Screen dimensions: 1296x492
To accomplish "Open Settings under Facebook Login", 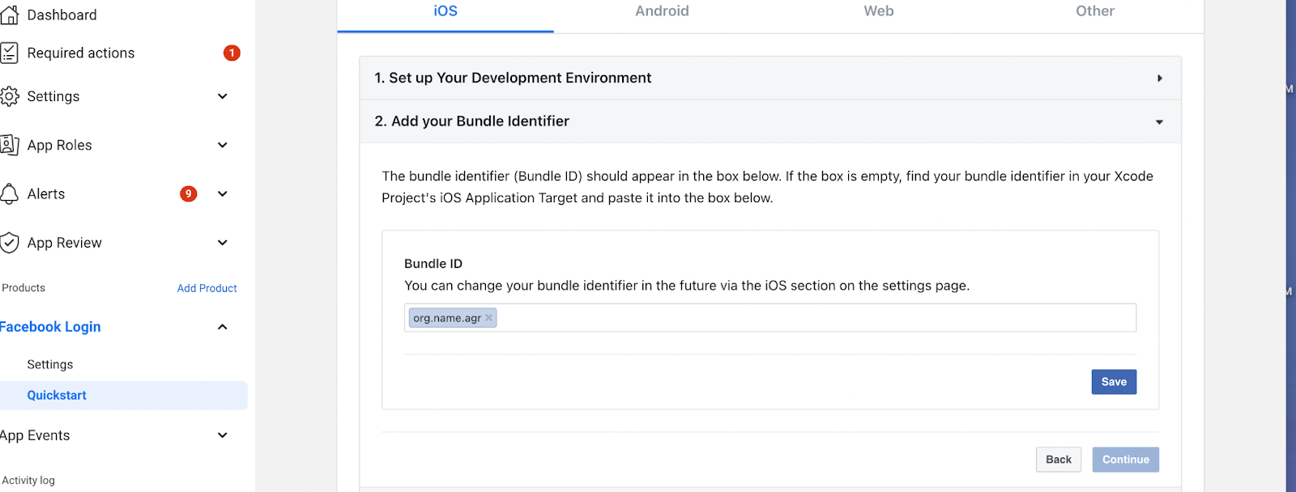I will coord(50,364).
